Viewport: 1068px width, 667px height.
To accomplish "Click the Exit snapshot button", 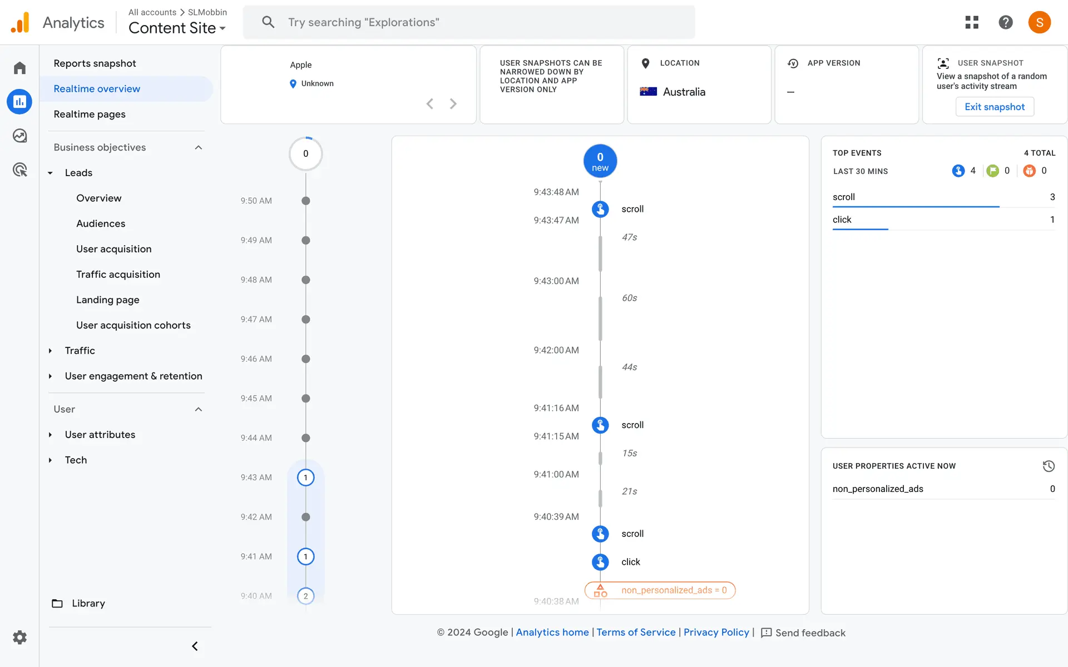I will click(x=994, y=107).
